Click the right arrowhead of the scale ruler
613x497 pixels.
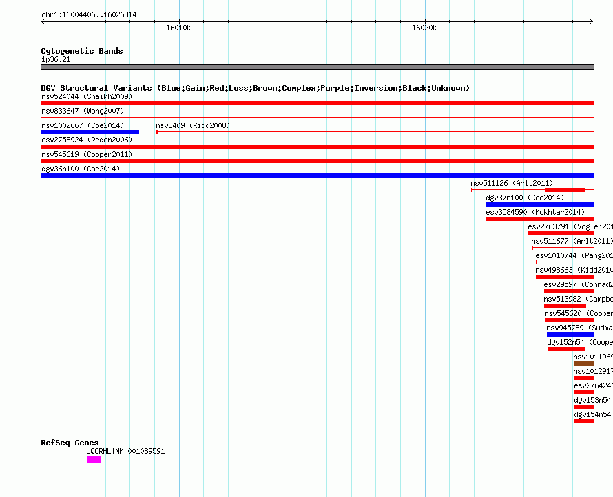click(592, 22)
